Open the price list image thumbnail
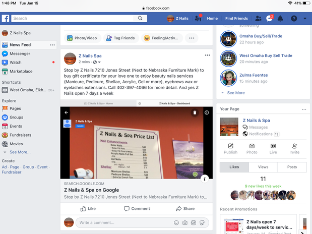 tap(137, 139)
